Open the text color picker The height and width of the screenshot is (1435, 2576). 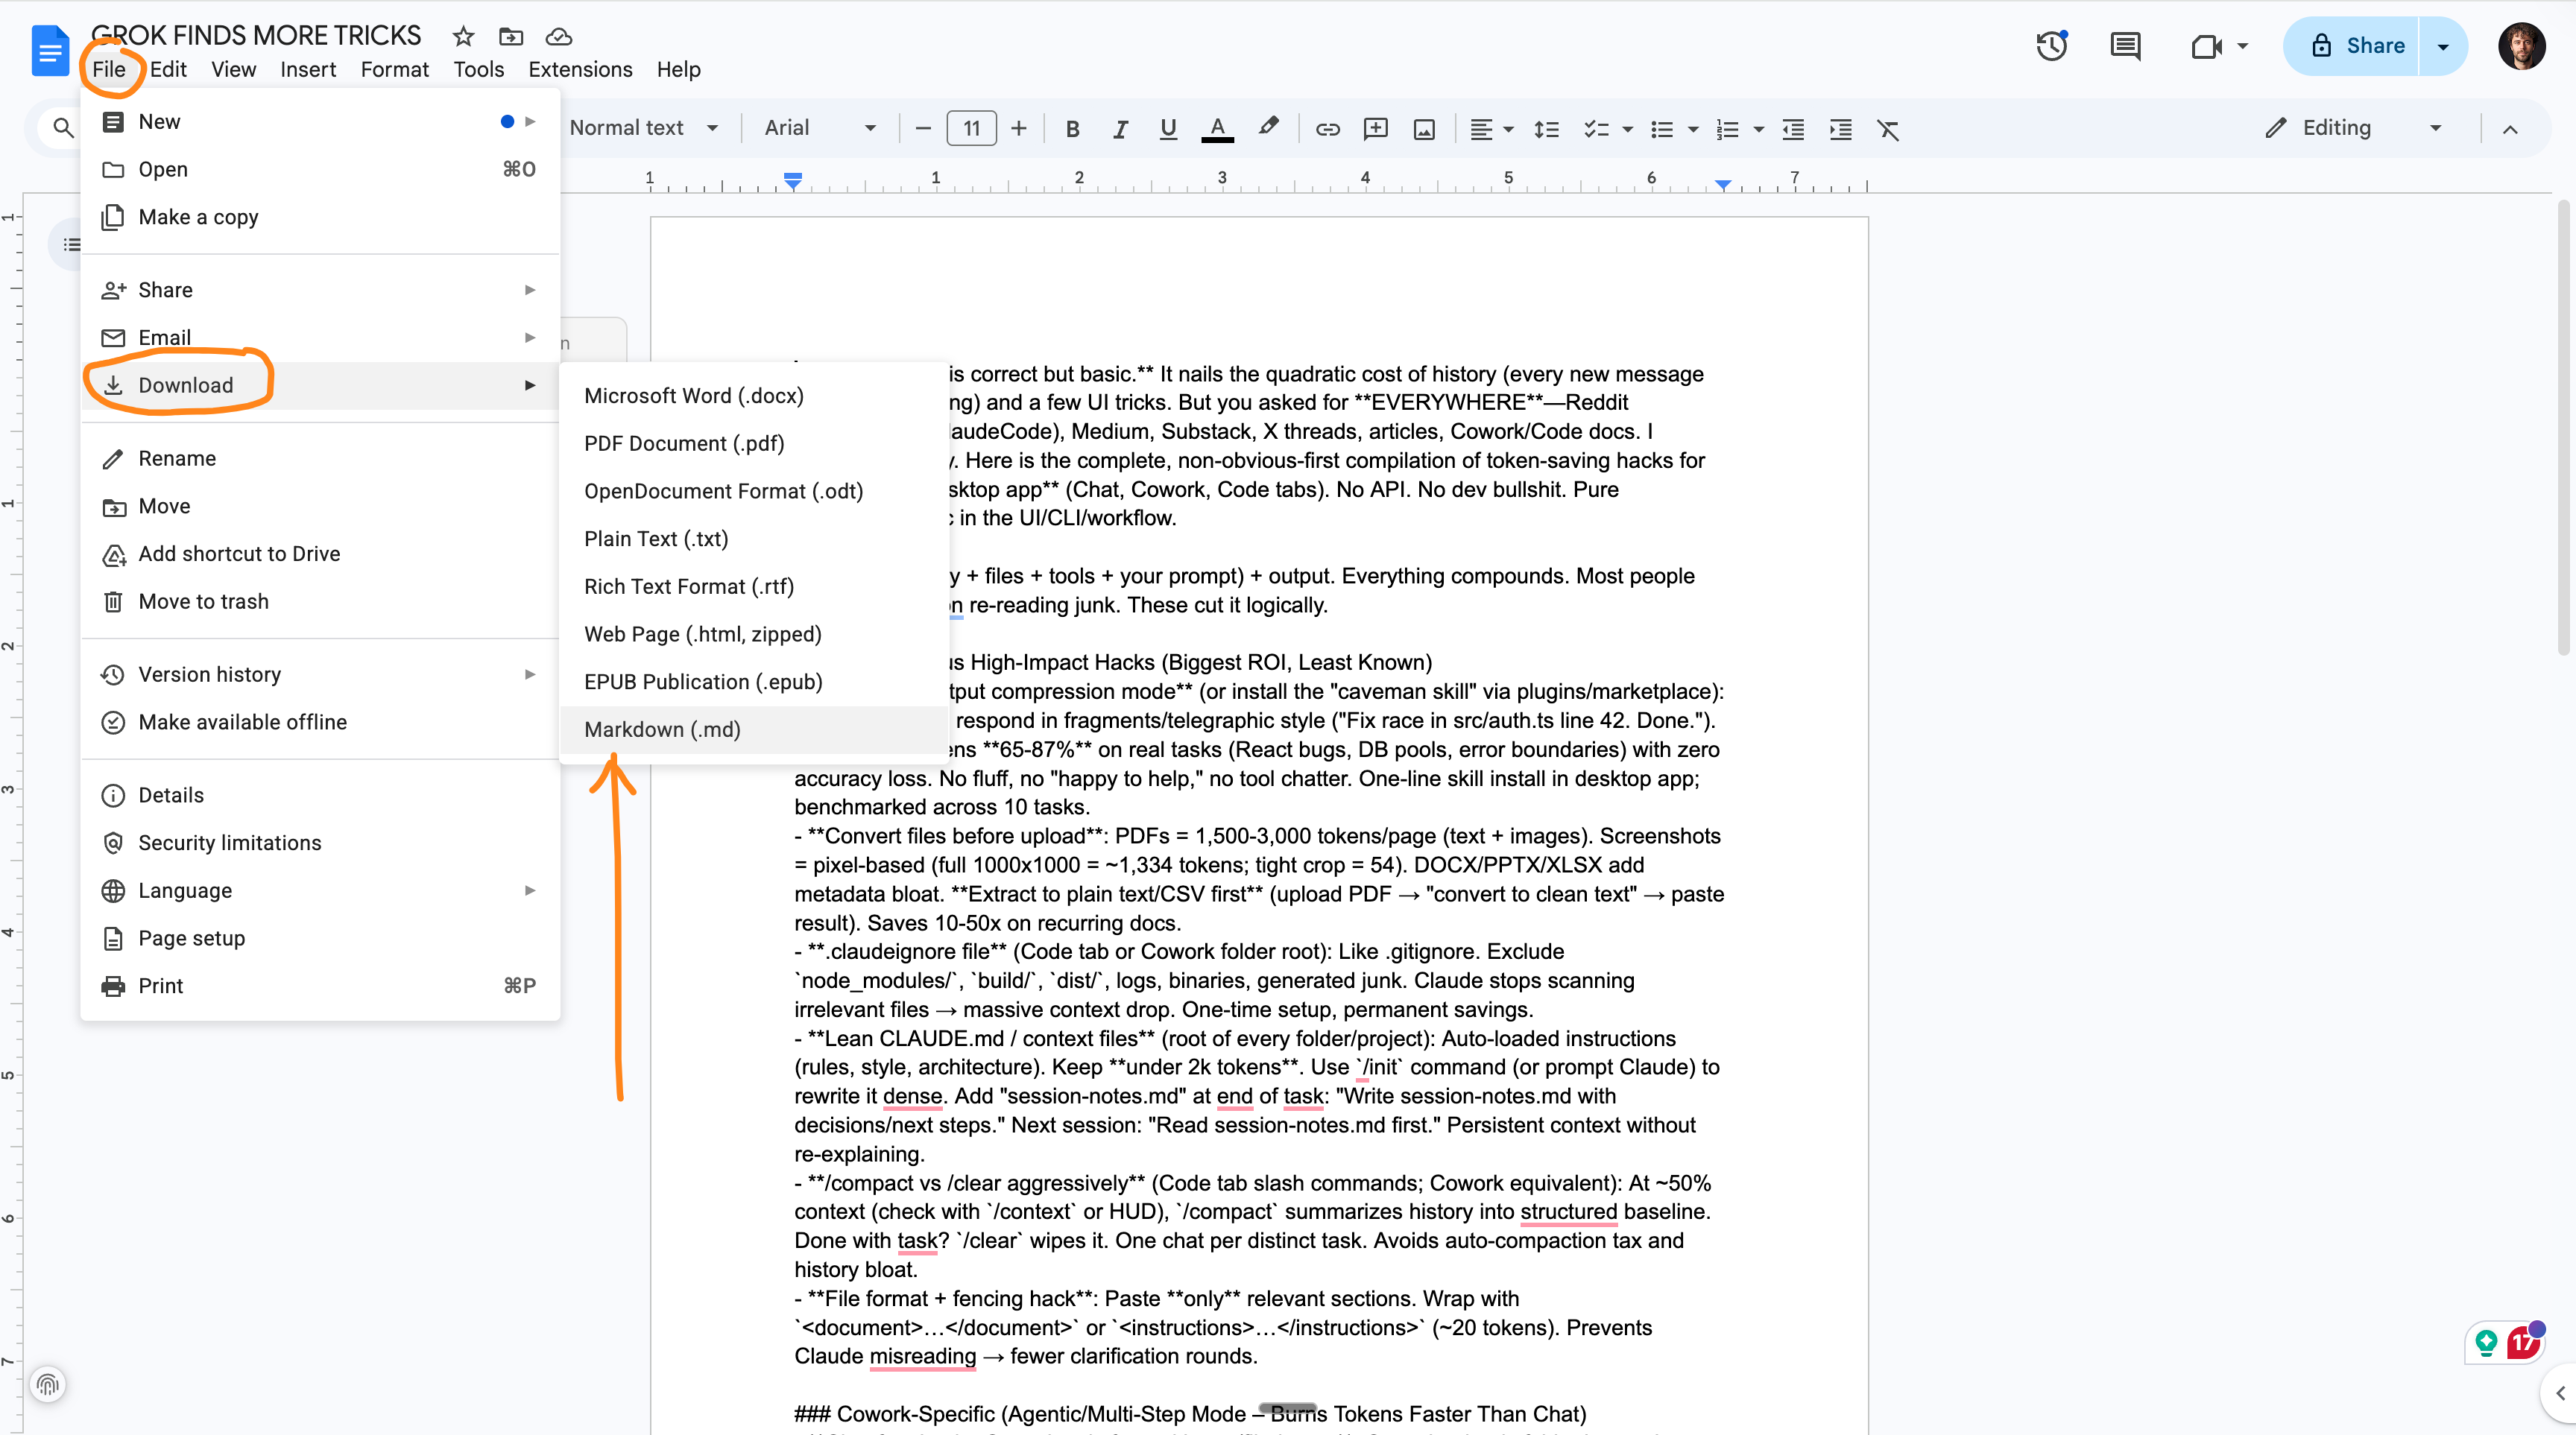coord(1217,129)
